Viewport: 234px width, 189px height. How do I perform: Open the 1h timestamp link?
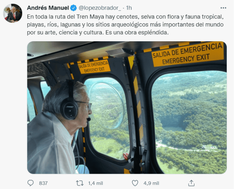129,8
